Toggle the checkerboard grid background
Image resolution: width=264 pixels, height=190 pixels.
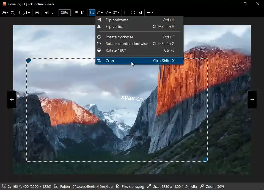click(x=126, y=13)
